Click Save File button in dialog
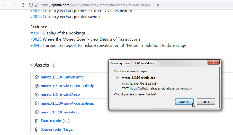The image size is (233, 135). click(184, 102)
